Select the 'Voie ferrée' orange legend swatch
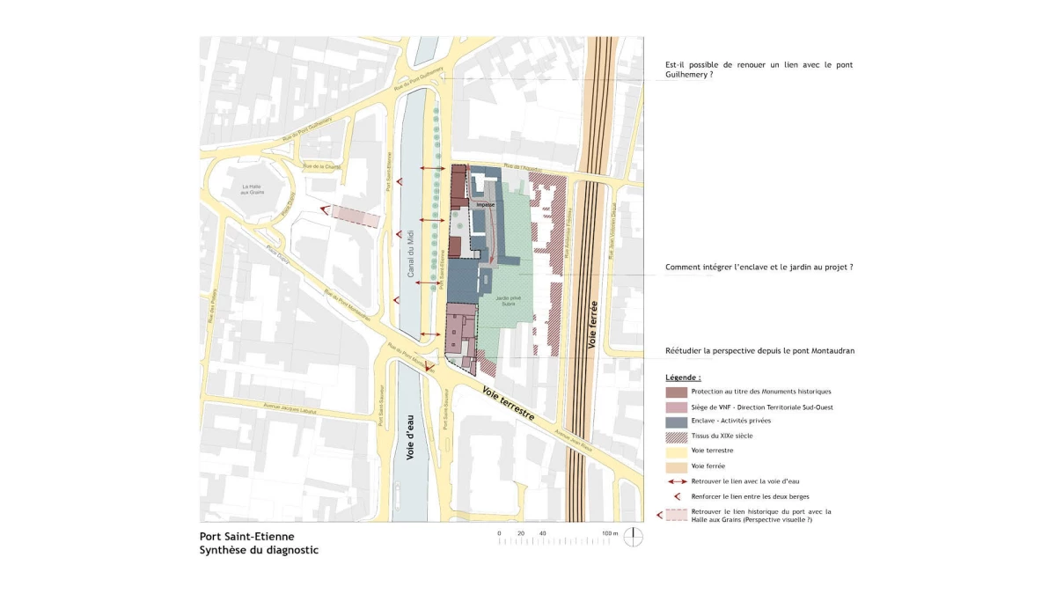This screenshot has width=1056, height=594. tap(676, 466)
